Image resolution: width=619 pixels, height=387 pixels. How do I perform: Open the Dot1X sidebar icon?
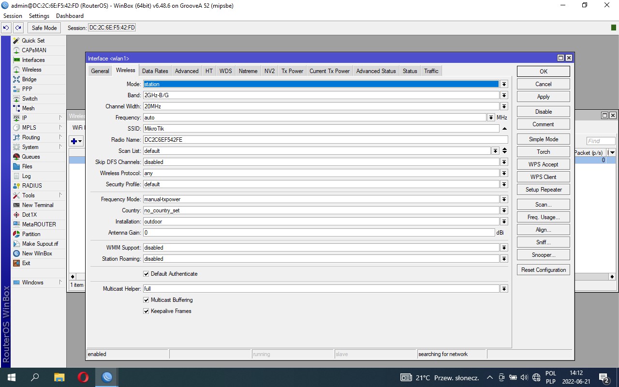(x=16, y=215)
